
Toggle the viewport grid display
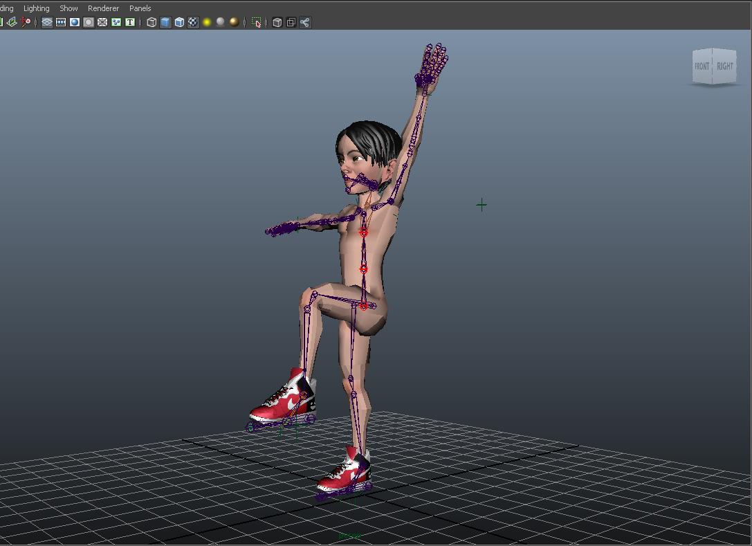[47, 22]
